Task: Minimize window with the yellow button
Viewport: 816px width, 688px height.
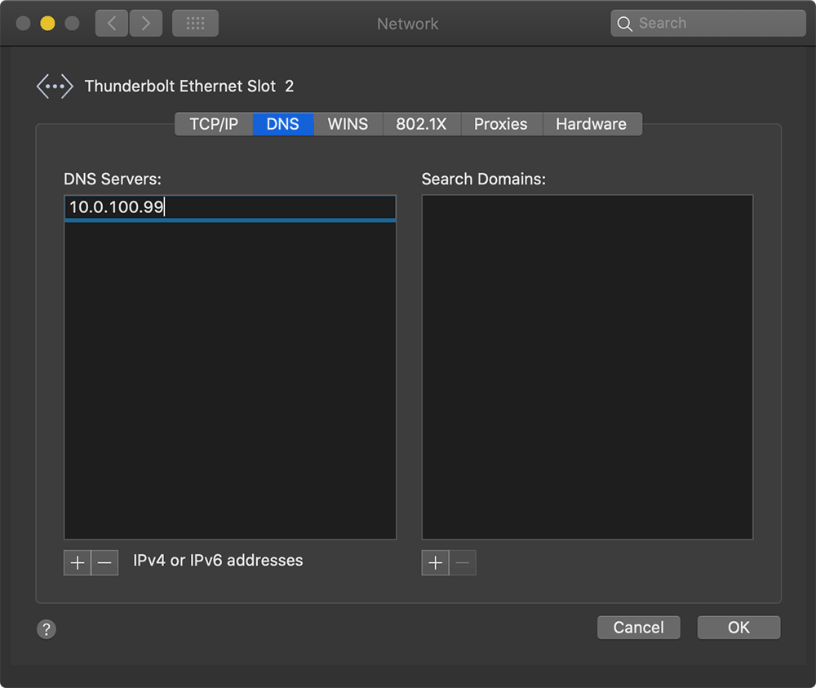Action: click(47, 24)
